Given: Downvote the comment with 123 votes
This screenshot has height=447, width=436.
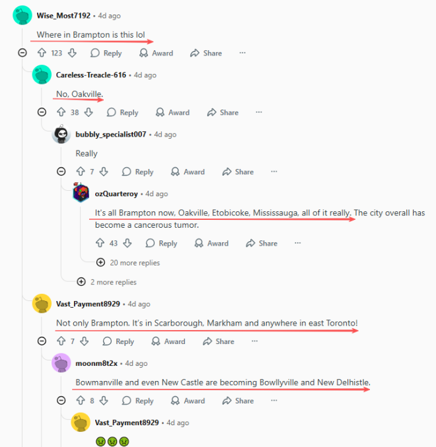Looking at the screenshot, I should coord(72,53).
